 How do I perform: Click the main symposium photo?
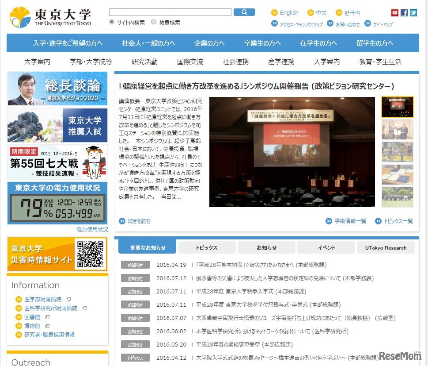coord(292,152)
